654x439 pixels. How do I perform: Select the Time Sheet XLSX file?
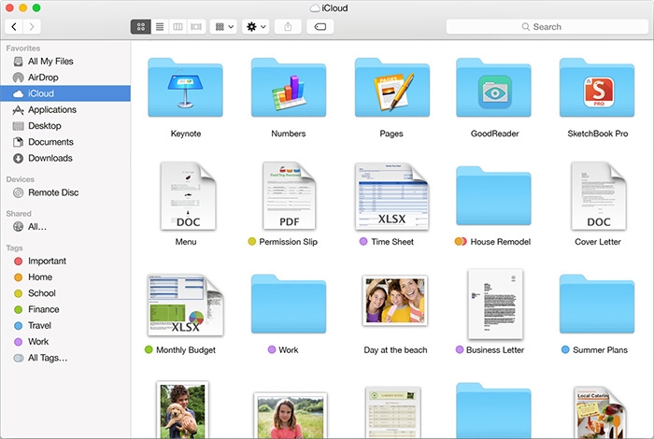point(391,196)
